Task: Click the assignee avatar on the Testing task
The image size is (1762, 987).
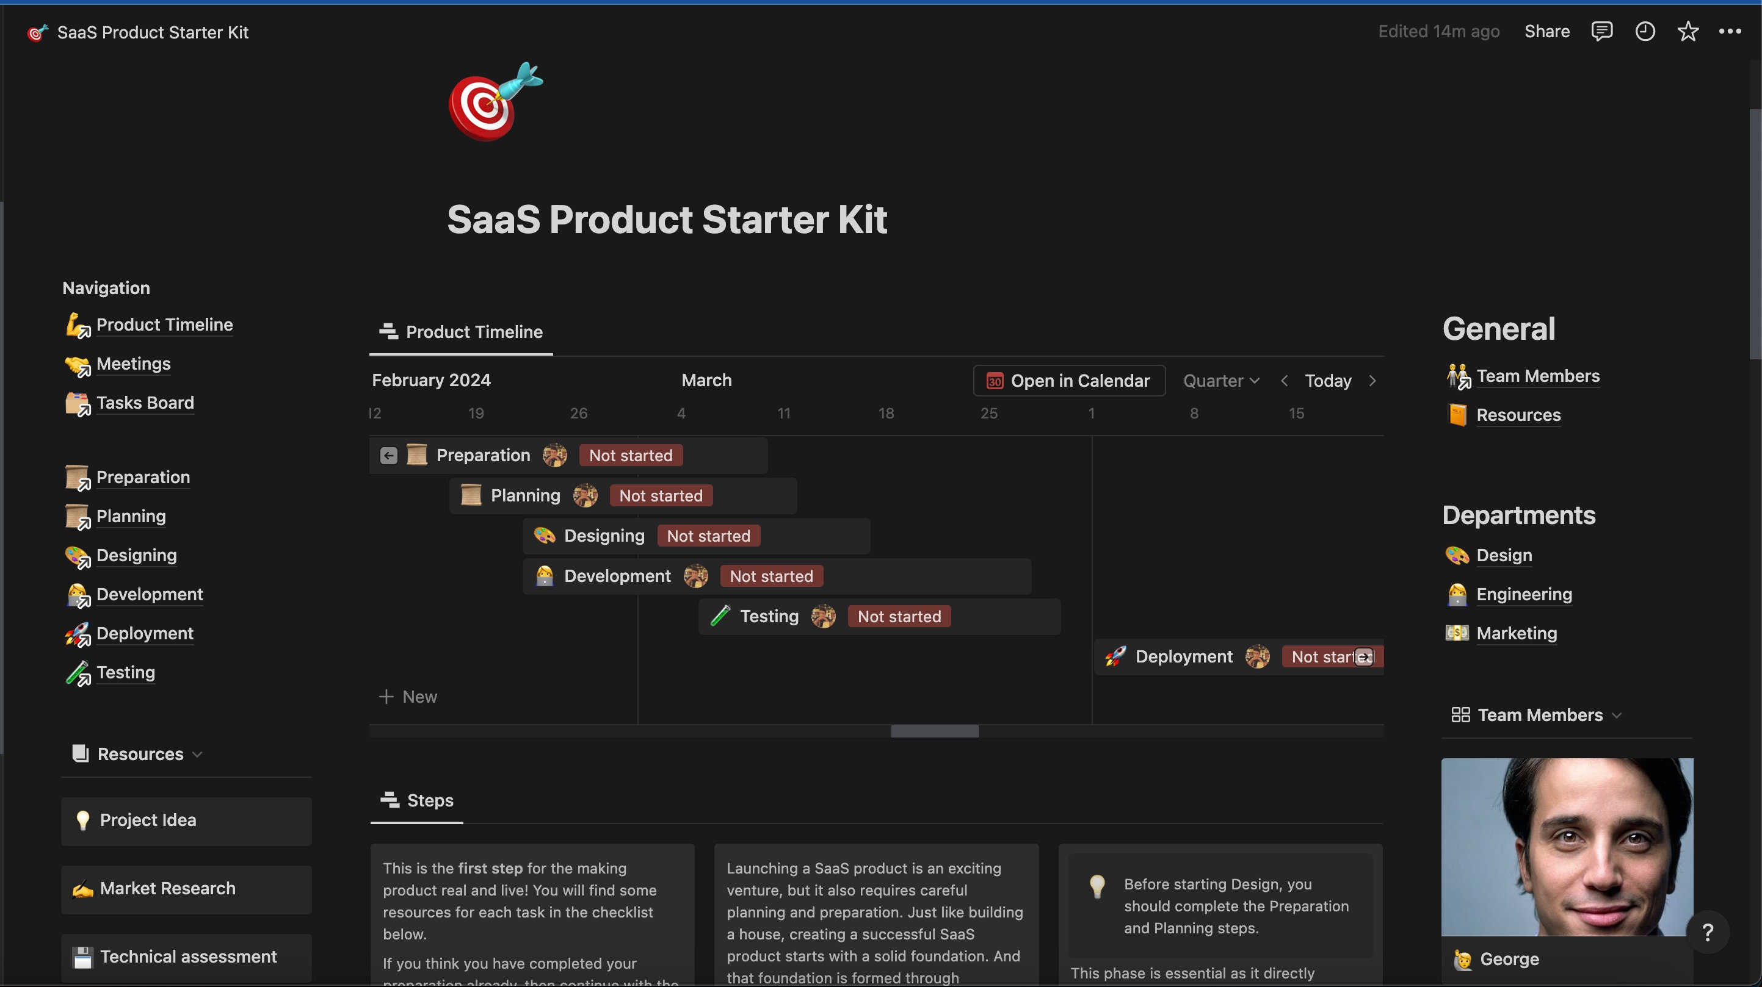Action: (824, 616)
